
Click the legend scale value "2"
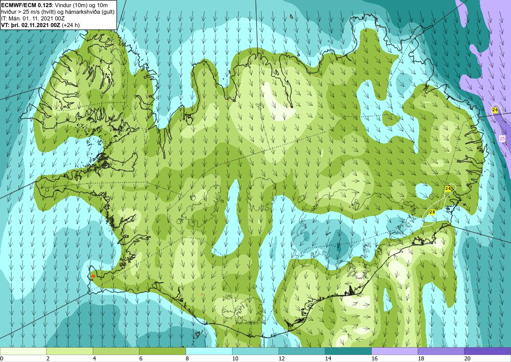click(x=48, y=359)
